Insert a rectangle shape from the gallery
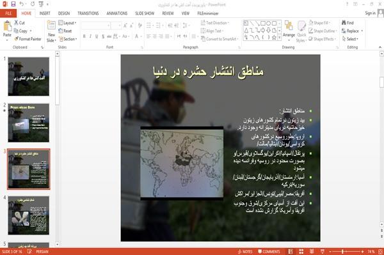 click(x=263, y=23)
